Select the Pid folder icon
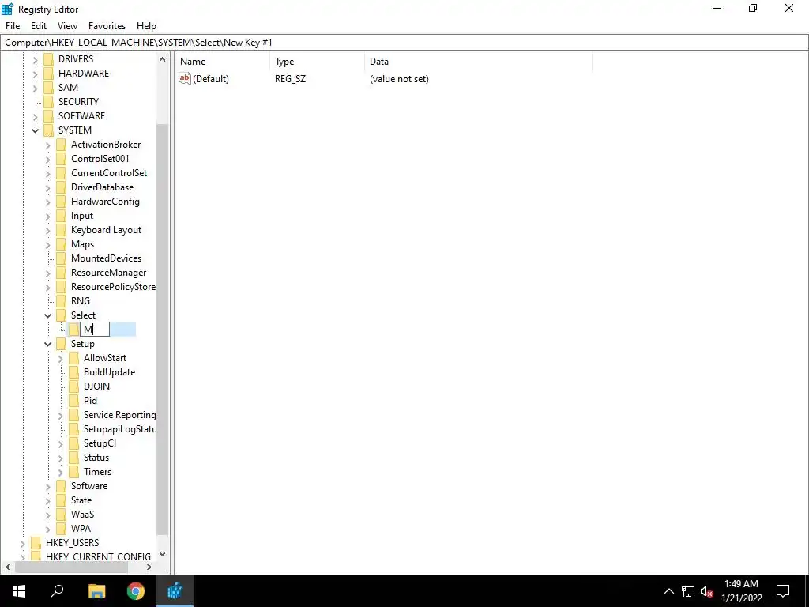Screen dimensions: 809x607 pos(73,401)
